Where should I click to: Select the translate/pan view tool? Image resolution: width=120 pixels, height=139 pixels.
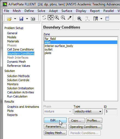[51, 17]
